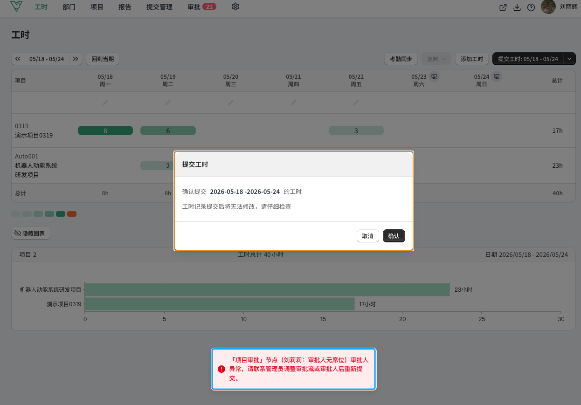Viewport: 581px width, 405px height.
Task: Open the help question mark icon
Action: [531, 7]
